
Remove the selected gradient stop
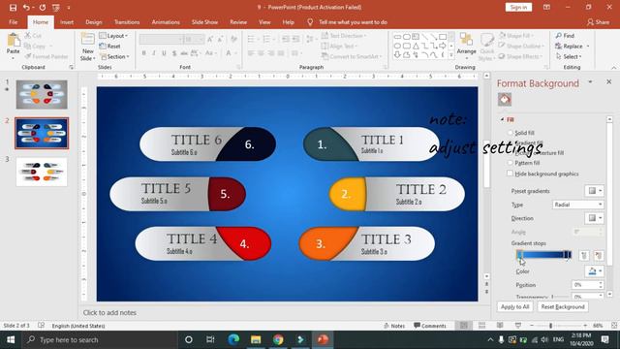[x=599, y=256]
